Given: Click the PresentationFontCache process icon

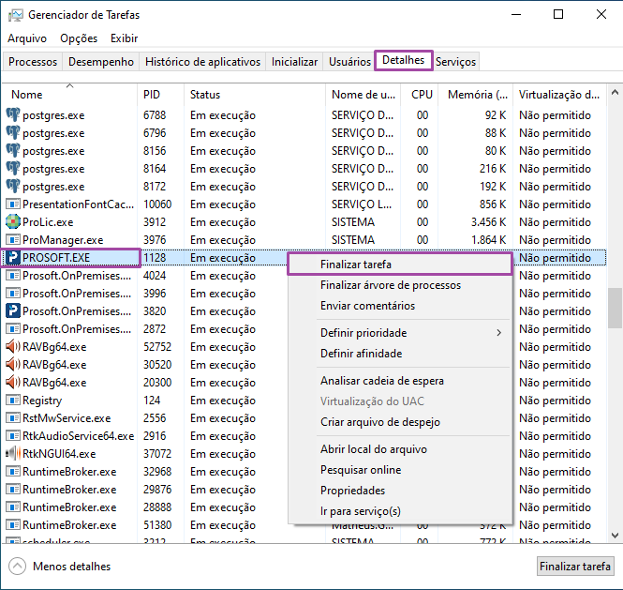Looking at the screenshot, I should 13,204.
